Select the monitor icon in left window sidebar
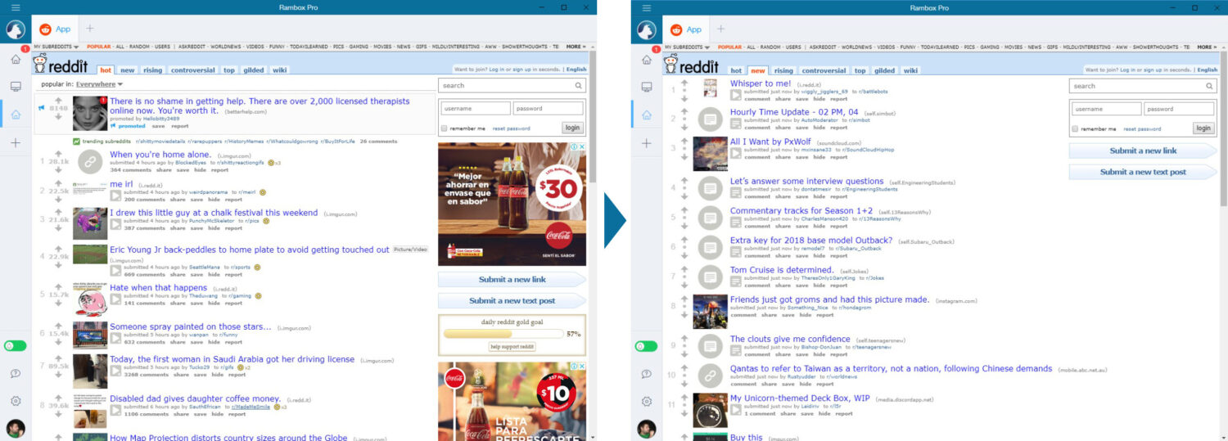The width and height of the screenshot is (1228, 441). click(16, 87)
